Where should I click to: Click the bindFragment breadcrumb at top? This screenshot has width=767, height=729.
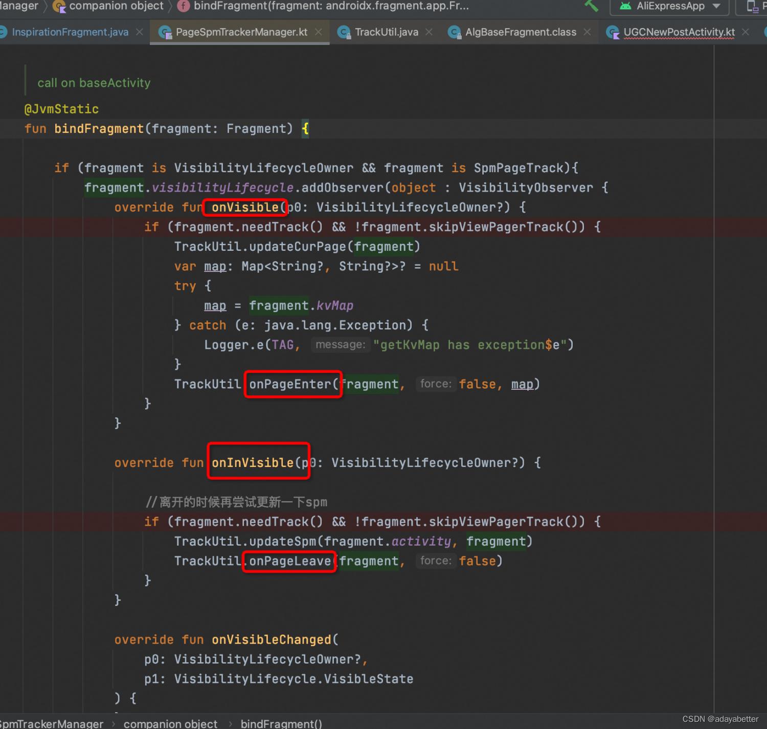click(331, 6)
